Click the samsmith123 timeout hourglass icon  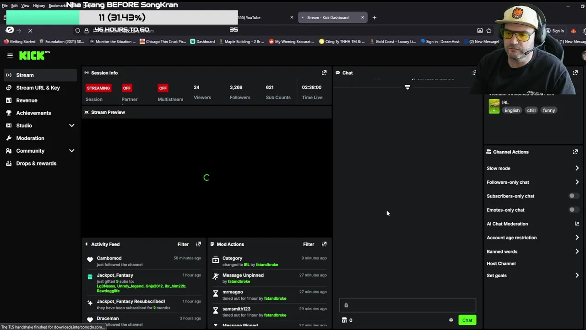[x=216, y=310]
